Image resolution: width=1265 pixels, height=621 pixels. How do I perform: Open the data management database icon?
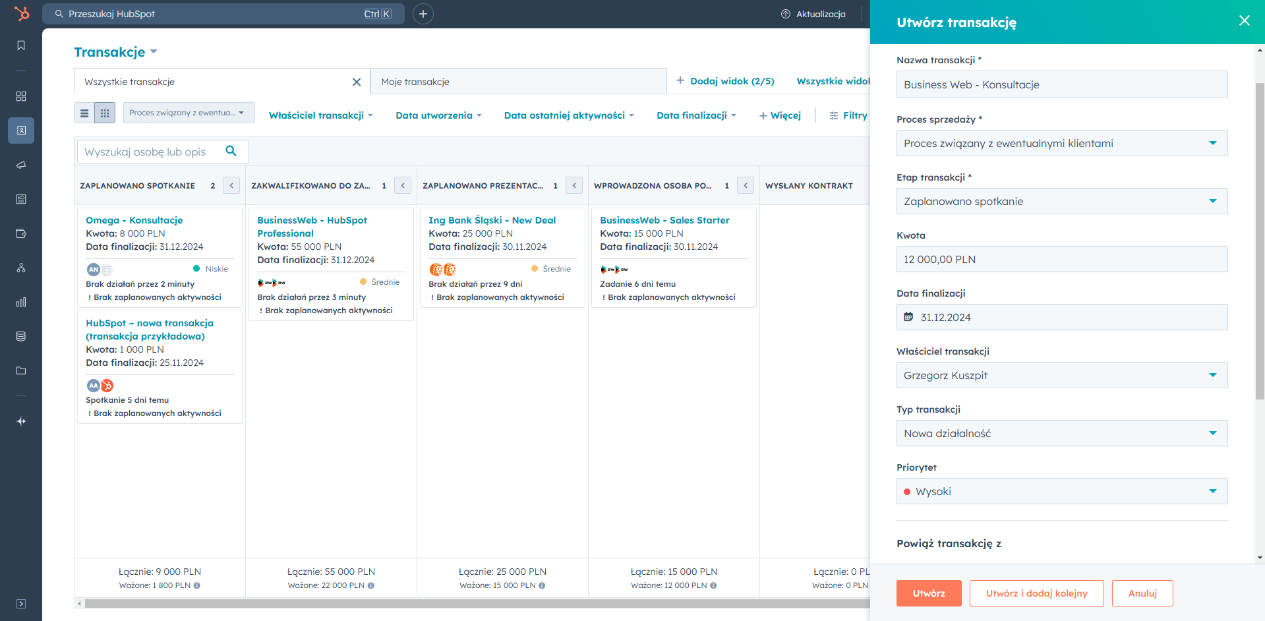(21, 336)
